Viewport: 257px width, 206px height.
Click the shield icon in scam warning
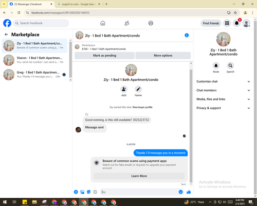pyautogui.click(x=97, y=163)
